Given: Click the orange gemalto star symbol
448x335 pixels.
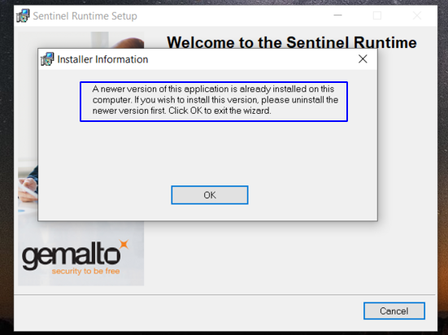Looking at the screenshot, I should (x=124, y=245).
